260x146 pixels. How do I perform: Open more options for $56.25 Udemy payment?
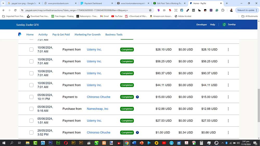click(x=228, y=61)
